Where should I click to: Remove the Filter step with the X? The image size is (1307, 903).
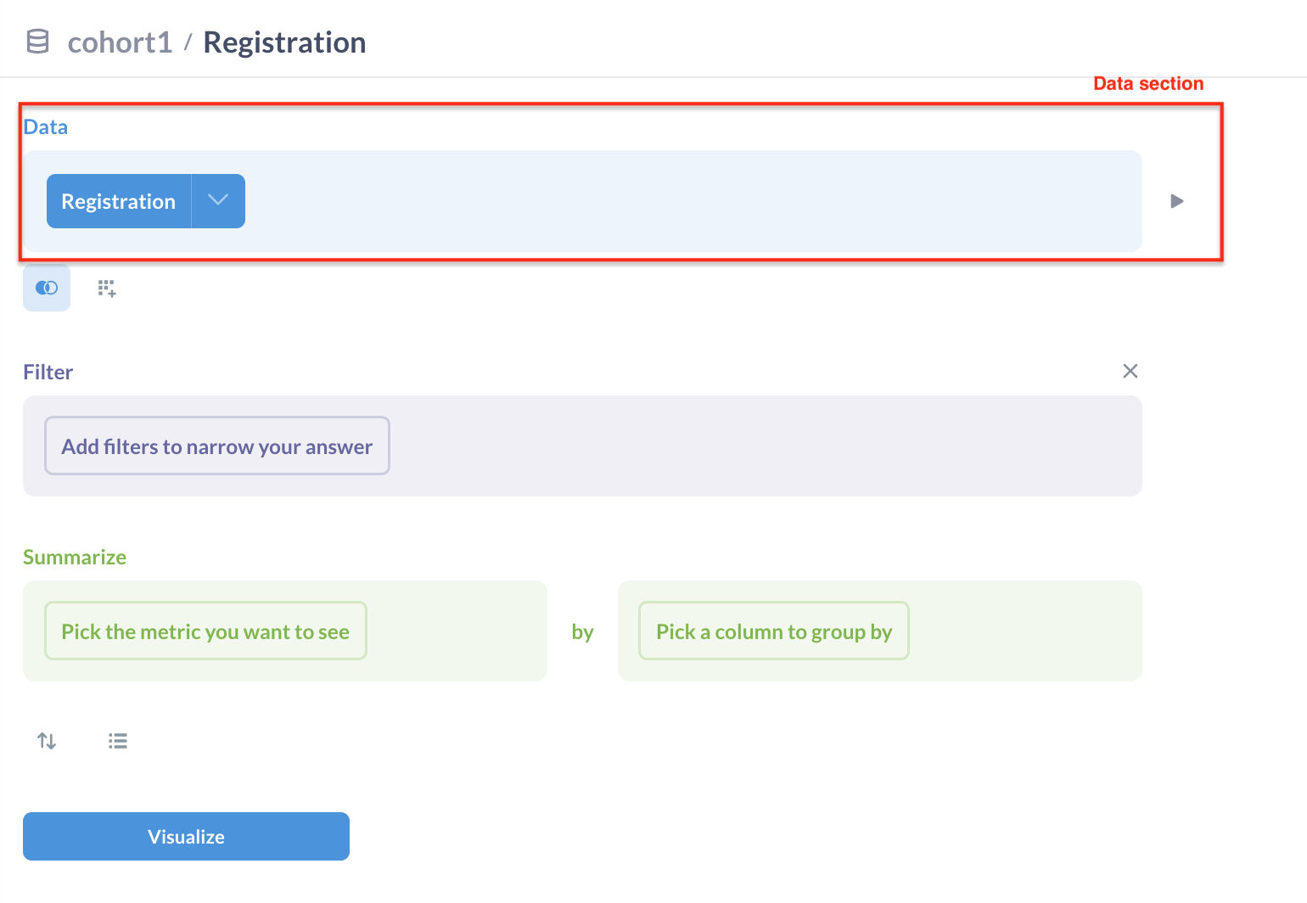[1130, 371]
